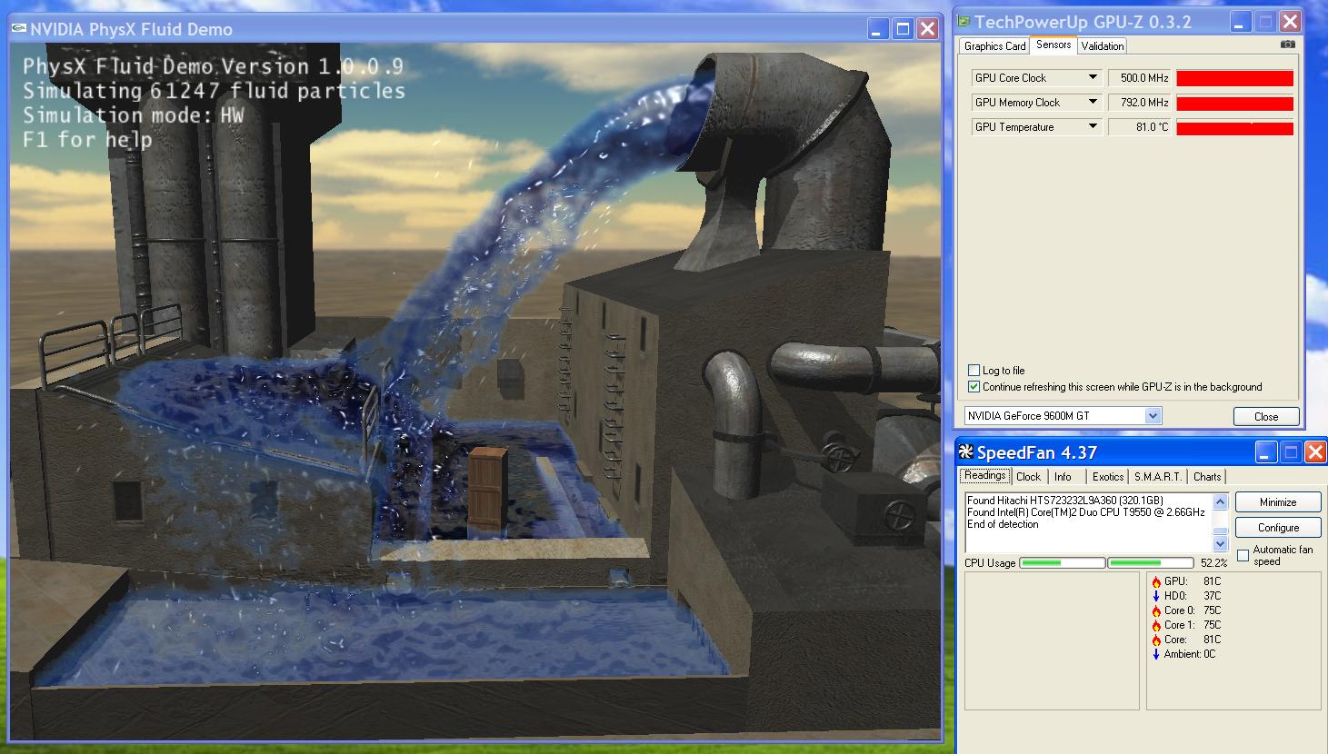Enable the Log to file checkbox
This screenshot has width=1328, height=754.
coord(974,371)
